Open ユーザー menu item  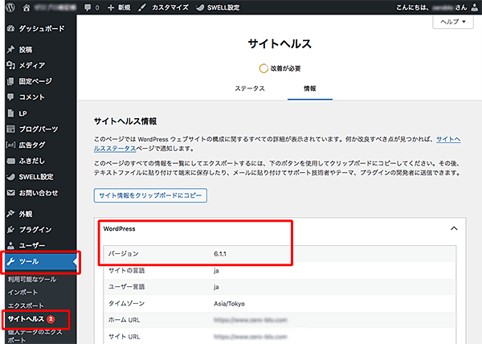point(32,245)
